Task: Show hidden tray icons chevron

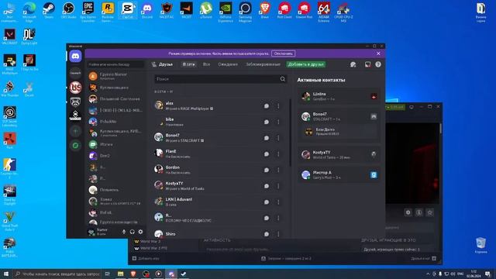Action: point(428,274)
